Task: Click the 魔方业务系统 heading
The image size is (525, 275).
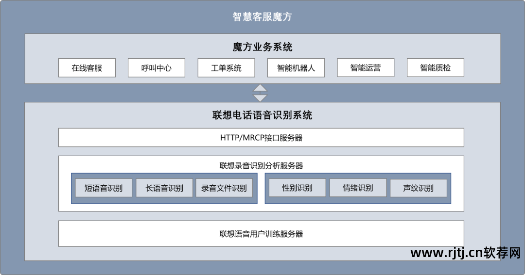Action: [x=262, y=47]
